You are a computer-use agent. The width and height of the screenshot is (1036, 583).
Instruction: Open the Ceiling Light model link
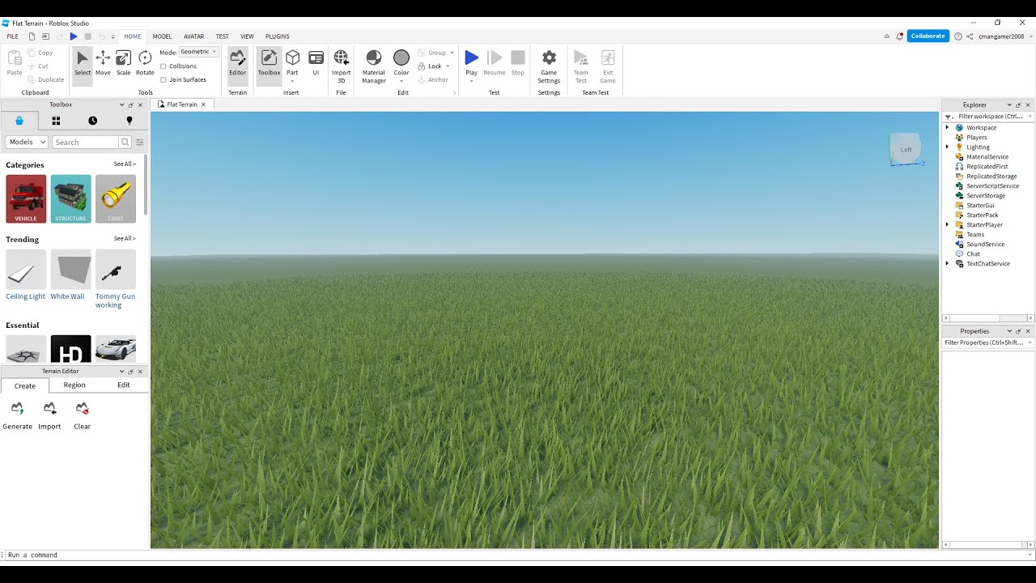pos(26,296)
